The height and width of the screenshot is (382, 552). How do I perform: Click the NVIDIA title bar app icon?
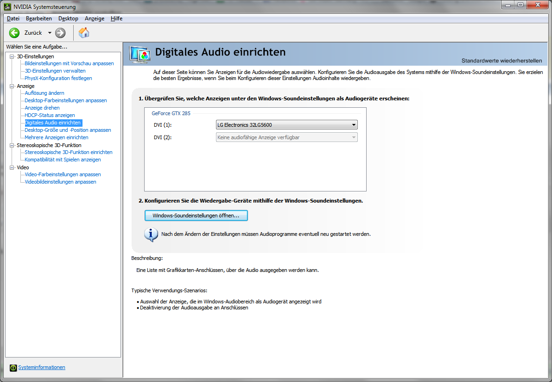[7, 6]
